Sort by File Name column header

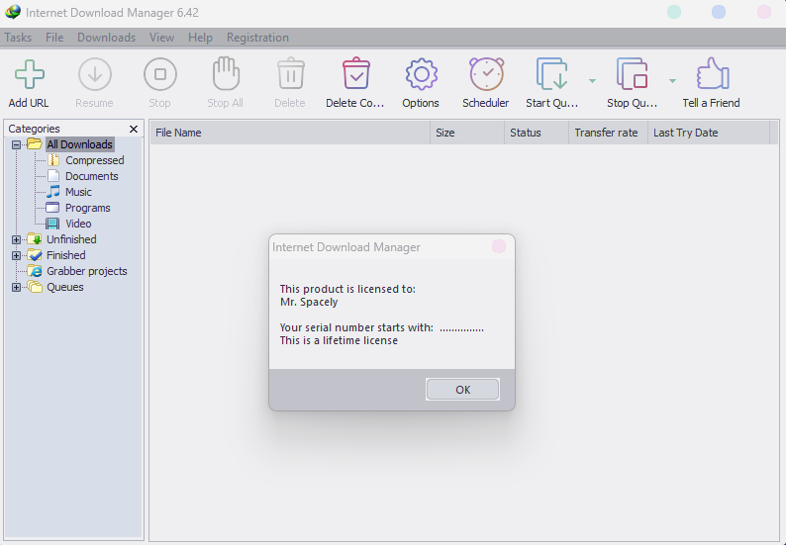point(290,133)
